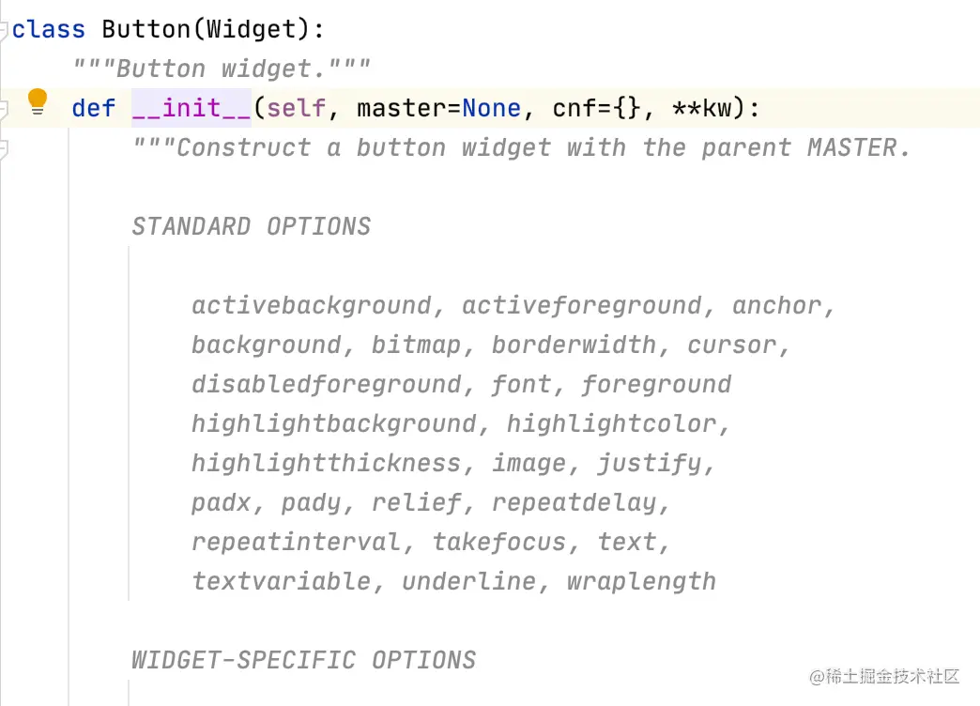Click the "Button widget." class docstring
The height and width of the screenshot is (706, 980).
tap(222, 69)
